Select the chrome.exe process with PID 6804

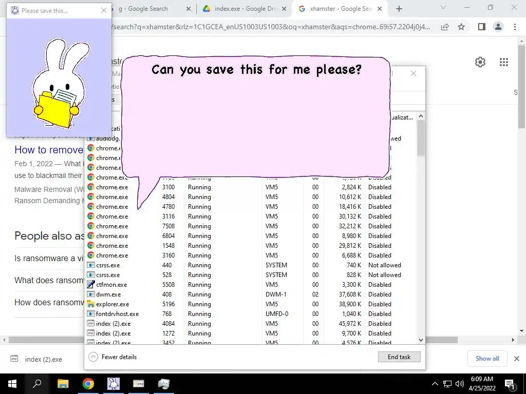(x=251, y=236)
